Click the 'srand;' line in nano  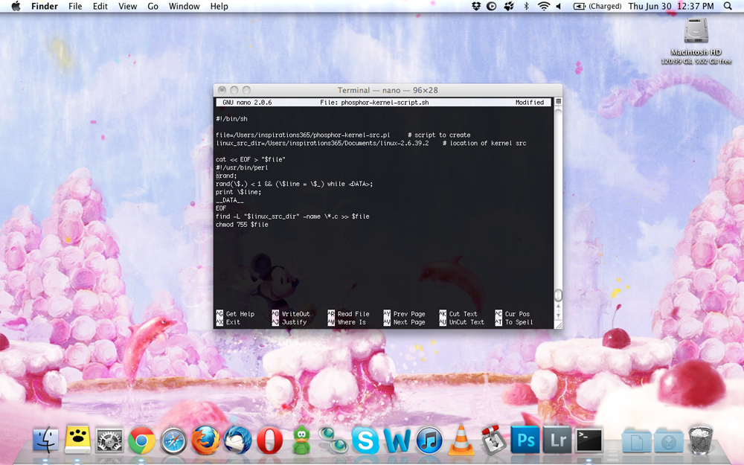point(226,176)
